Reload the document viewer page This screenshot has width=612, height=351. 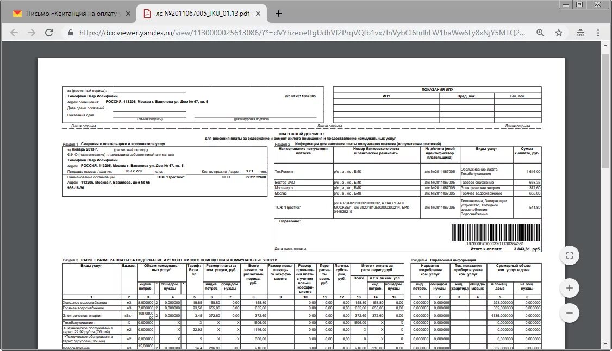pos(49,33)
